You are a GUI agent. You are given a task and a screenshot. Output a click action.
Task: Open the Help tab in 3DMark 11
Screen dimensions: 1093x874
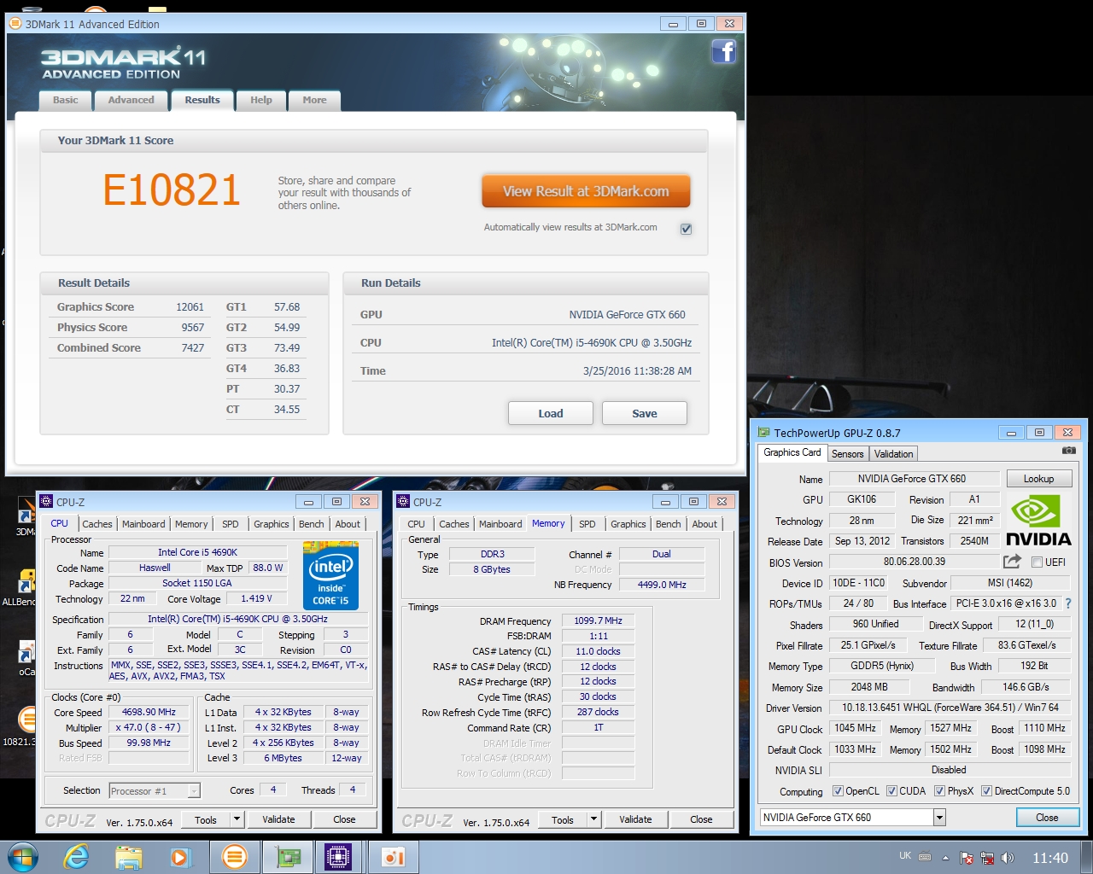click(260, 101)
